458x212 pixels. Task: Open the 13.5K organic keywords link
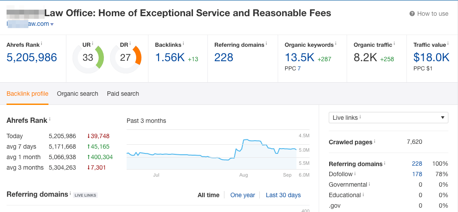[299, 57]
